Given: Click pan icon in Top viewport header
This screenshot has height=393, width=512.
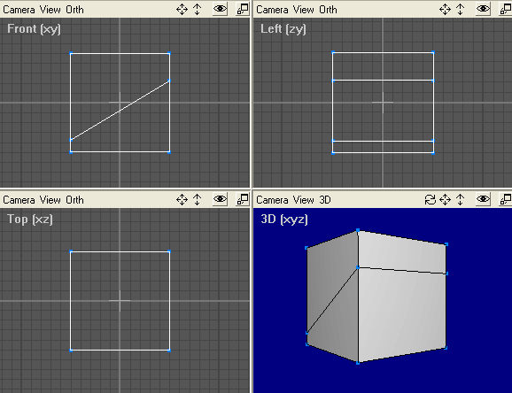Looking at the screenshot, I should [182, 199].
